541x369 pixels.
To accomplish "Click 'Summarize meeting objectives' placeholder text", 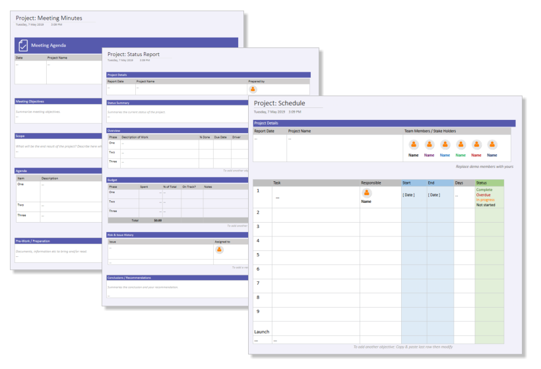I will click(x=38, y=111).
